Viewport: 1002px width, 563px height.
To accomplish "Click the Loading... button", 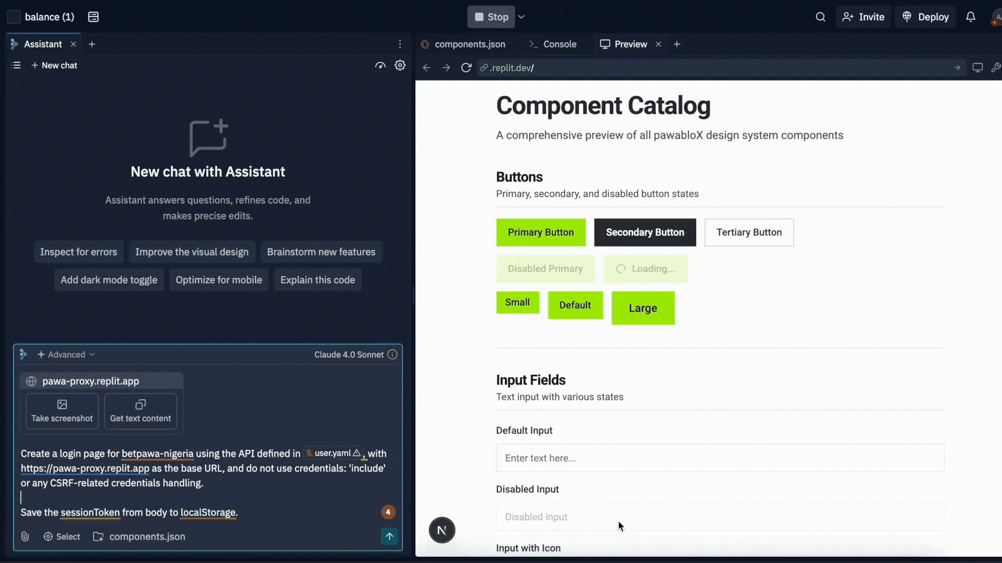I will tap(646, 269).
